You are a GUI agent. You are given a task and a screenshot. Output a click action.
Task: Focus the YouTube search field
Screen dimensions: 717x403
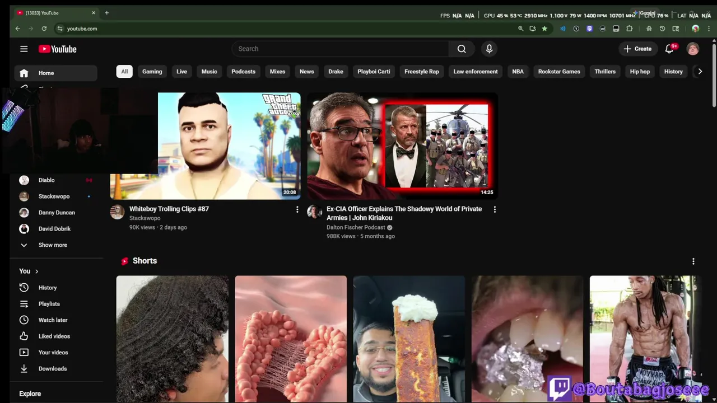point(340,49)
